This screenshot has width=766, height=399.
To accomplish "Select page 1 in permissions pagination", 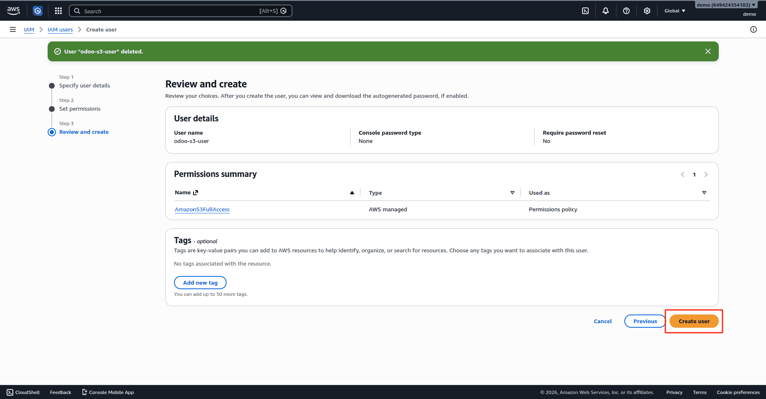I will 694,174.
